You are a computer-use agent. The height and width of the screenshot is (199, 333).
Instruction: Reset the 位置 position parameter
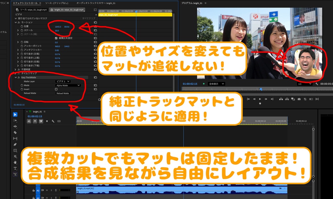tap(95, 26)
